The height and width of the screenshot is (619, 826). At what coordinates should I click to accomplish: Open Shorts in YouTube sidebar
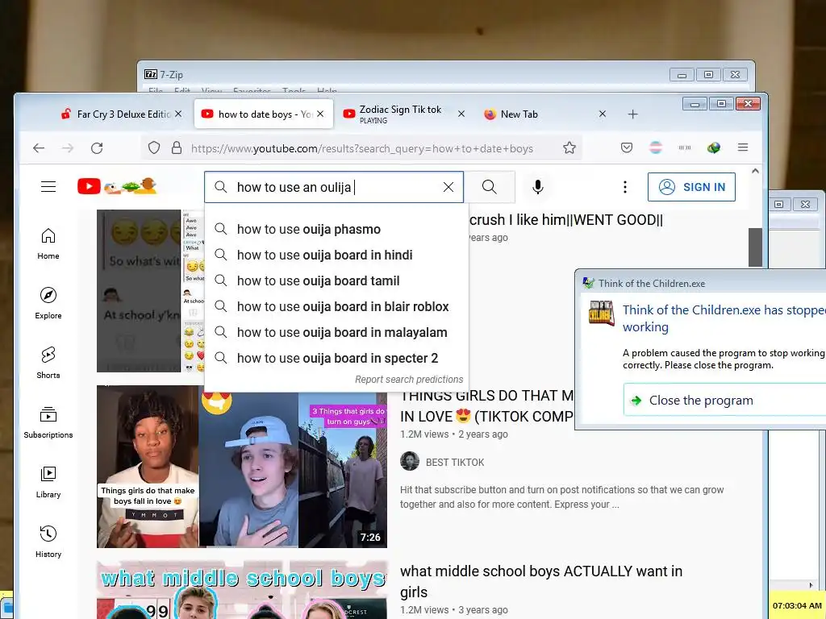tap(48, 363)
